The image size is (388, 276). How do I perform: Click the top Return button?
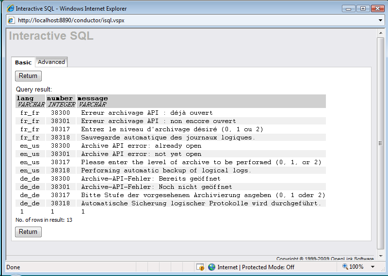(x=28, y=76)
